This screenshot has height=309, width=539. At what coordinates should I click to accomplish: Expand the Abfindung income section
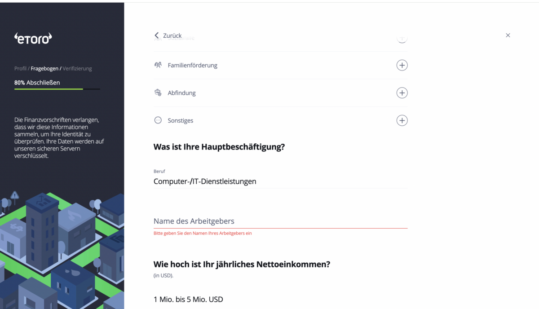point(402,93)
